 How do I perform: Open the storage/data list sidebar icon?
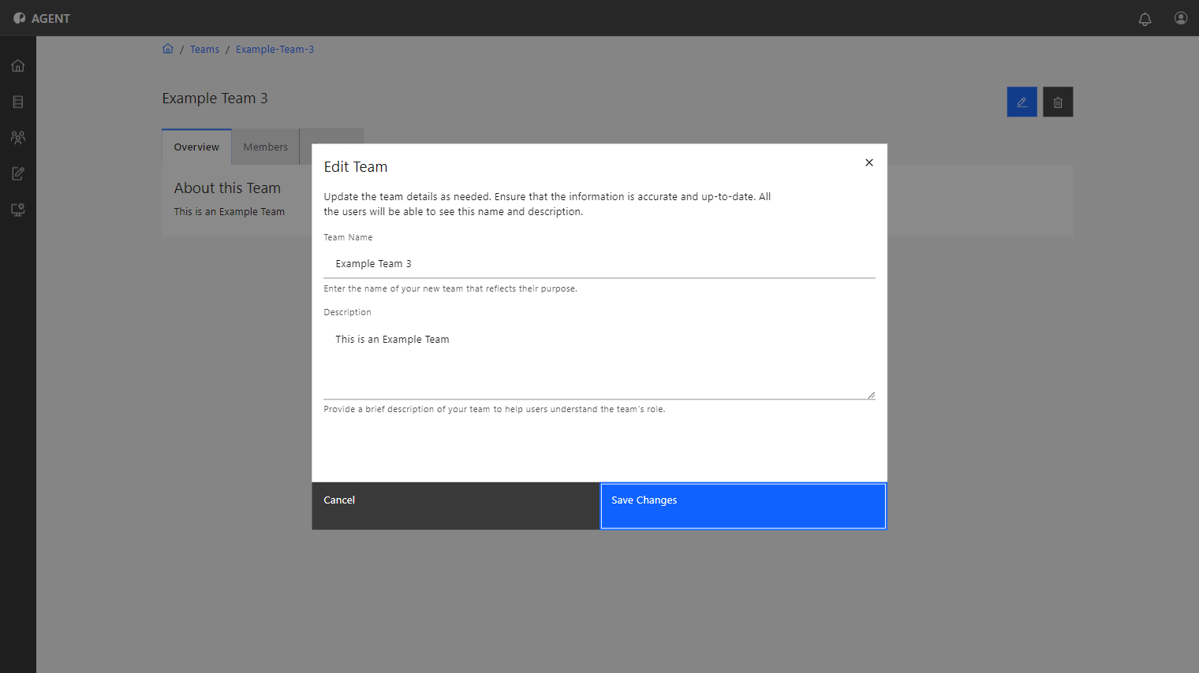tap(18, 102)
